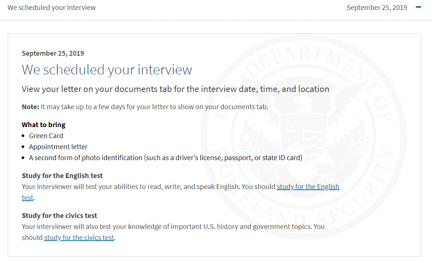Select the 'Study for the English test' heading
The height and width of the screenshot is (263, 432).
62,175
